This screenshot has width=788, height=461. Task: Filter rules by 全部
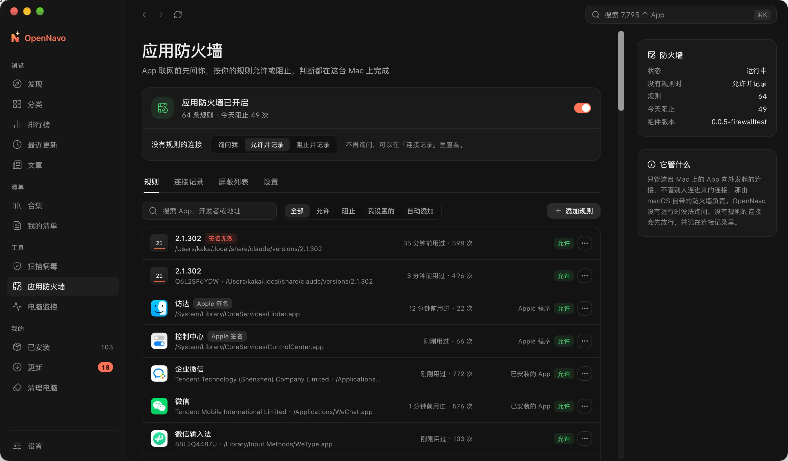click(297, 211)
